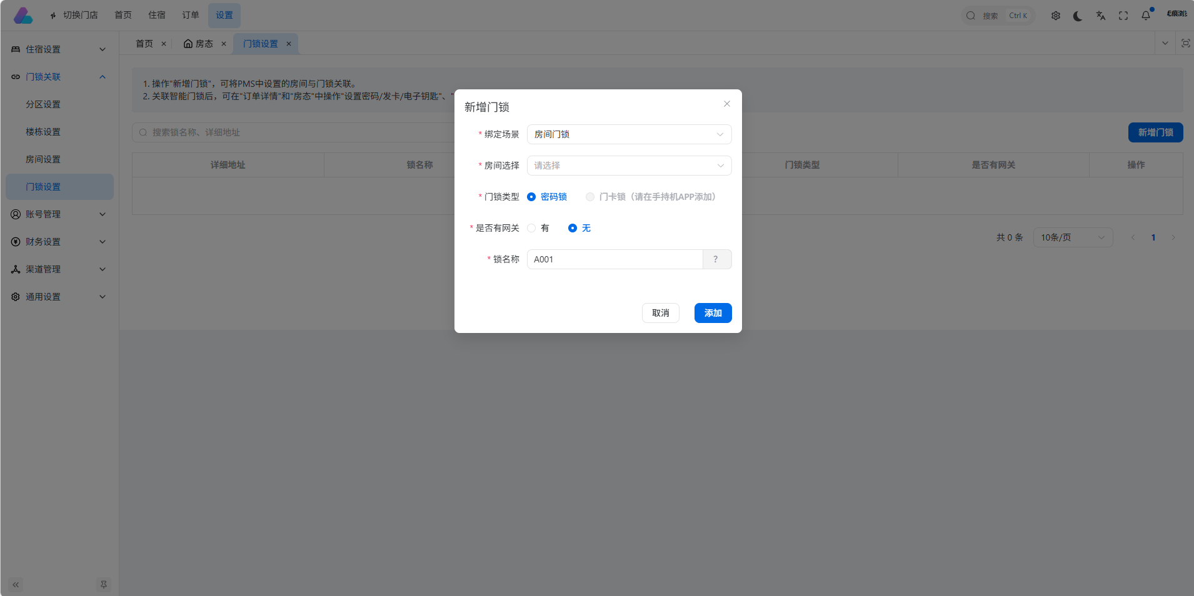
Task: Click the language switch icon in the header
Action: 1100,15
